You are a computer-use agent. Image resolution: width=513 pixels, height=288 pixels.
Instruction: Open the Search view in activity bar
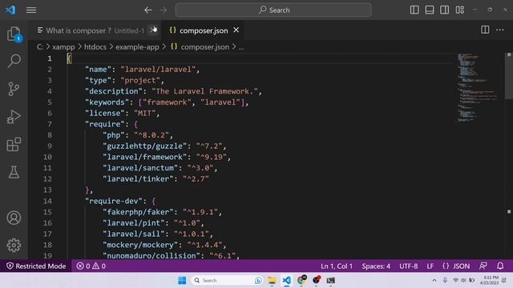pos(14,61)
